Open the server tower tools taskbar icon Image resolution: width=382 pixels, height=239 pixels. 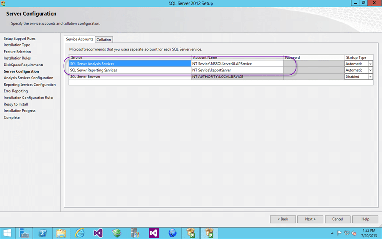pos(135,233)
